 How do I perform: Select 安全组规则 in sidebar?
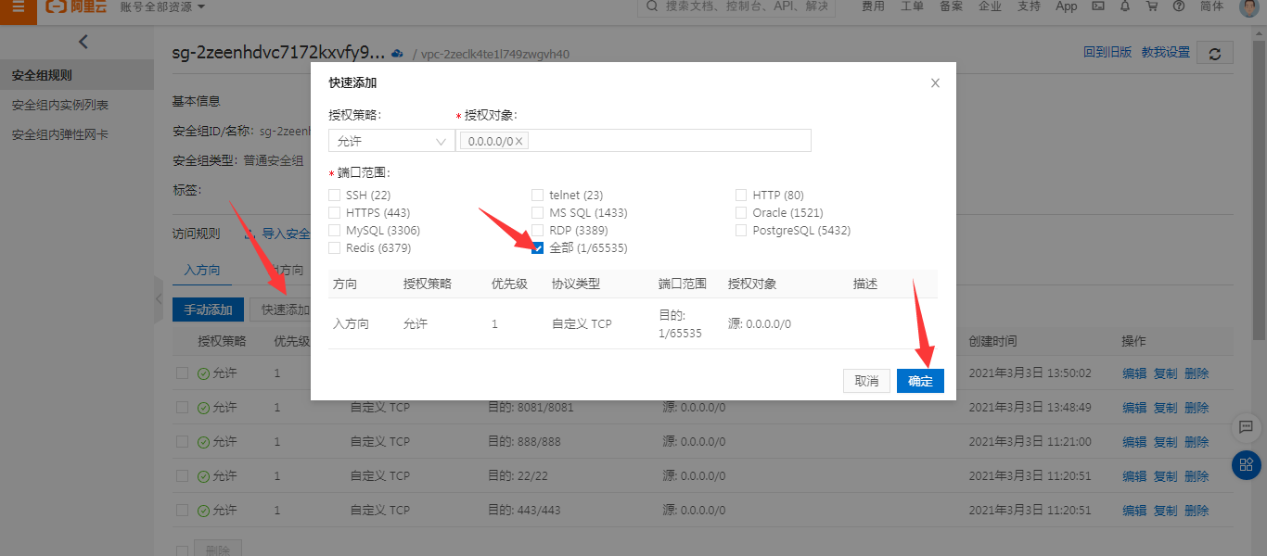pyautogui.click(x=77, y=75)
